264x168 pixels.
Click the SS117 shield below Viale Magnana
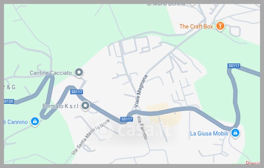pos(127,119)
